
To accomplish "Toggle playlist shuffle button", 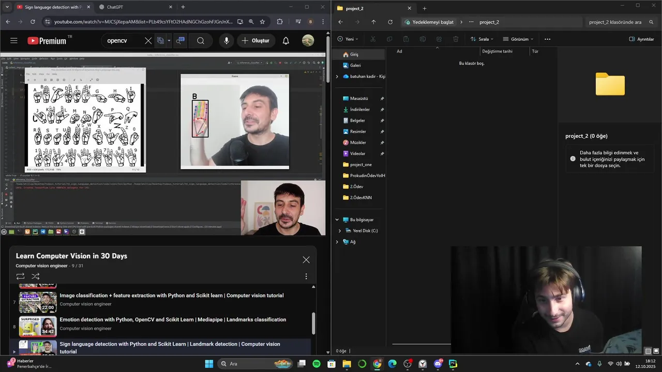I will click(x=35, y=276).
